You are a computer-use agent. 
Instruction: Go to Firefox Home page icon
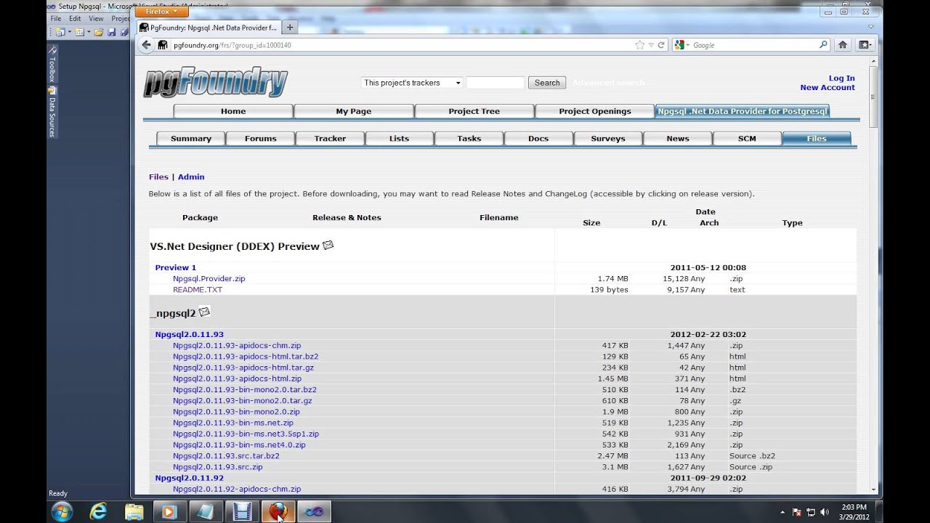pos(843,45)
